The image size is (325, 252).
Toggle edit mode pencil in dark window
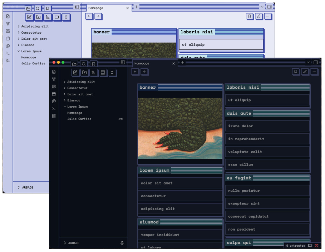(x=305, y=72)
